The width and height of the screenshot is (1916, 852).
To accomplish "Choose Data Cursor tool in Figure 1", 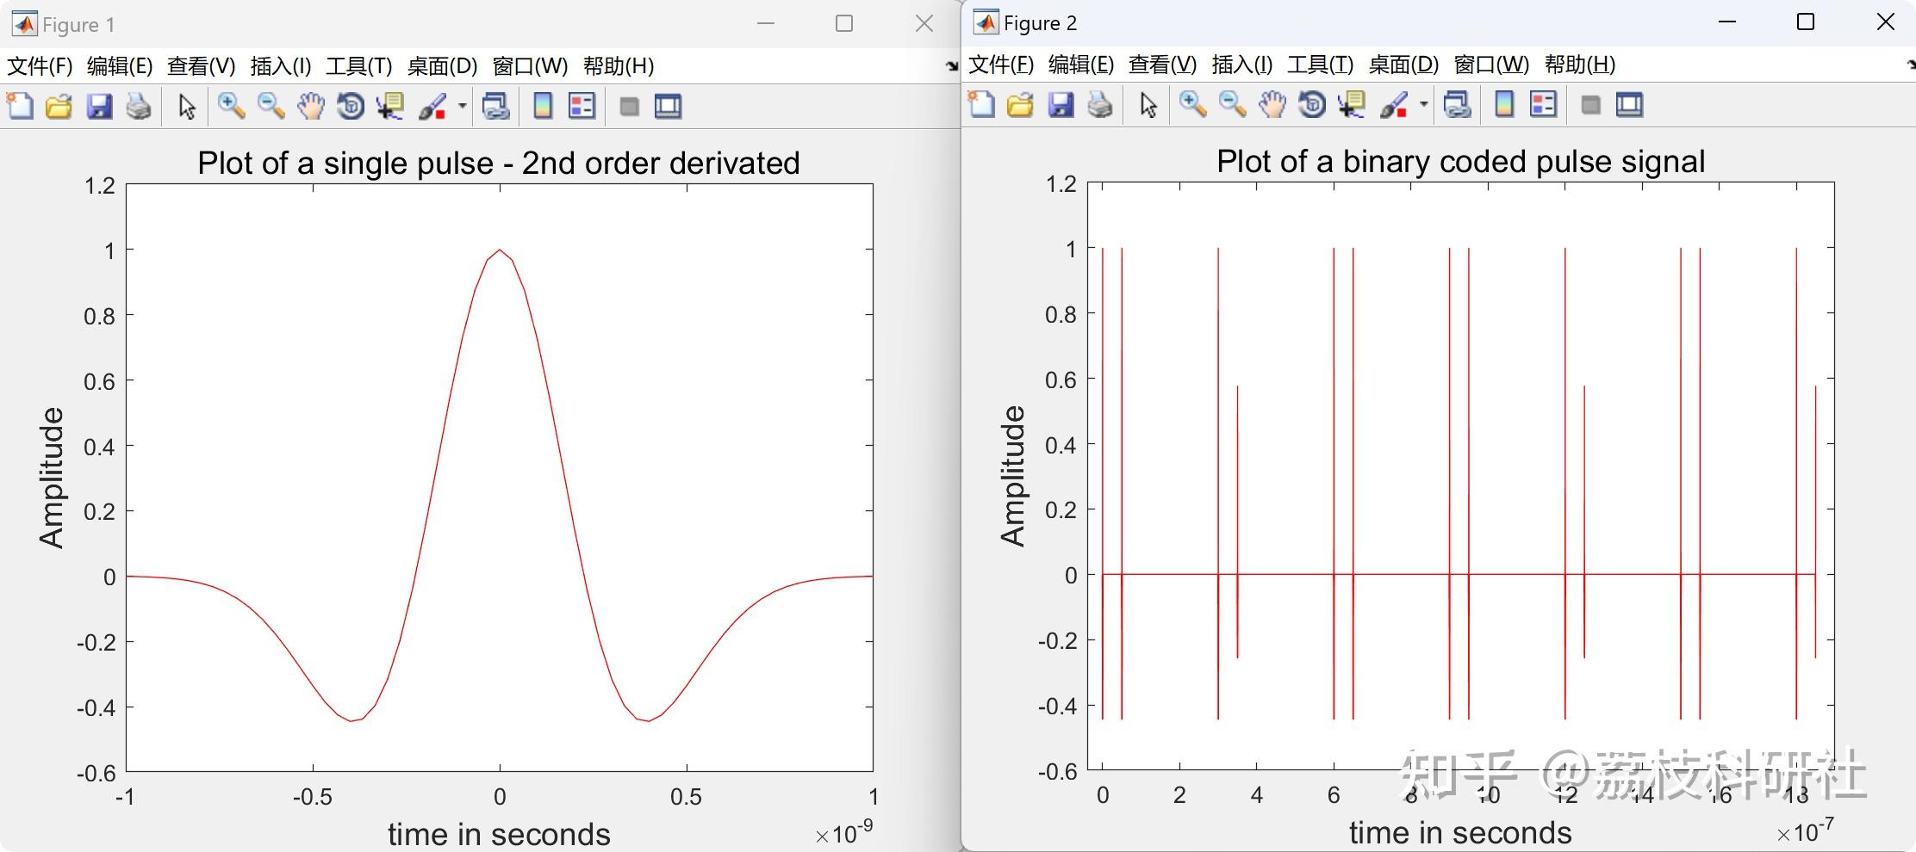I will point(390,106).
